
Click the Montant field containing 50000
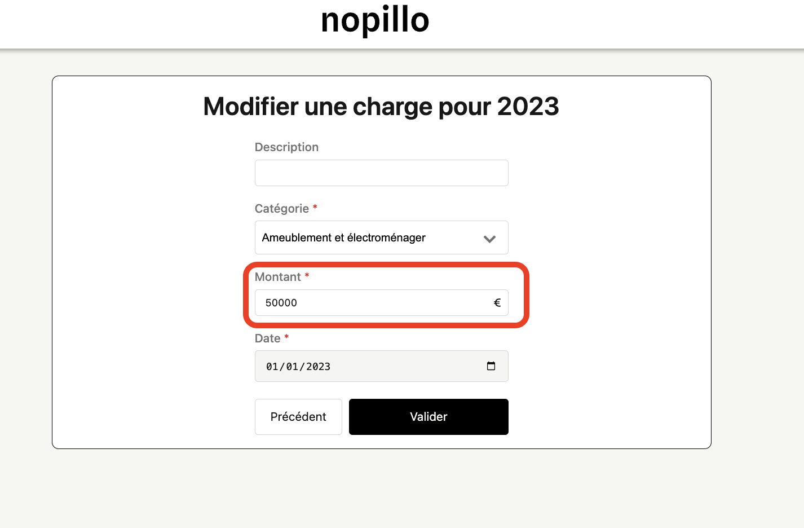coord(372,303)
